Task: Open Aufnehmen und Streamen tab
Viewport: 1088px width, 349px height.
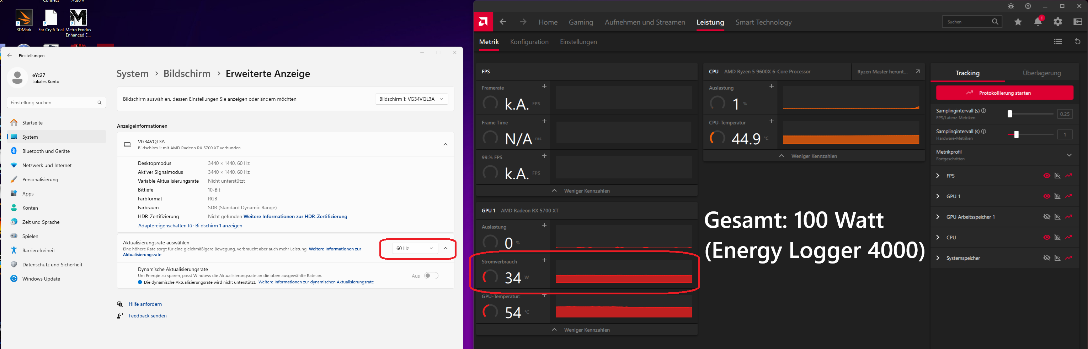Action: click(x=645, y=22)
